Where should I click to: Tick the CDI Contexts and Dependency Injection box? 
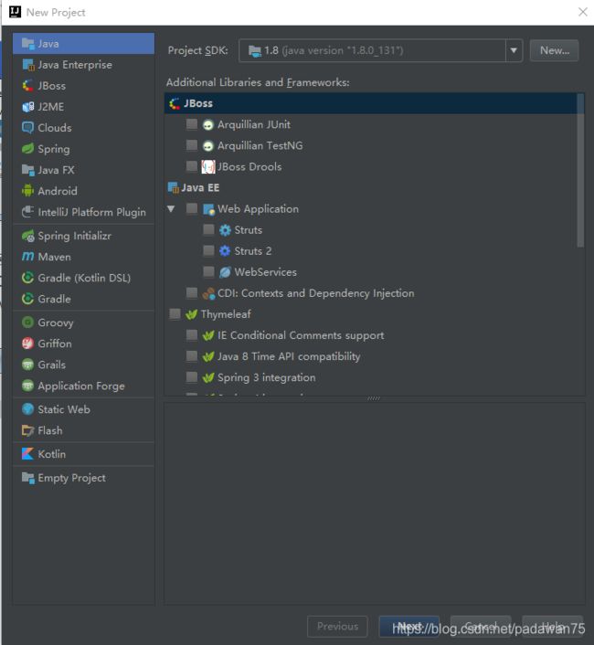pos(192,293)
